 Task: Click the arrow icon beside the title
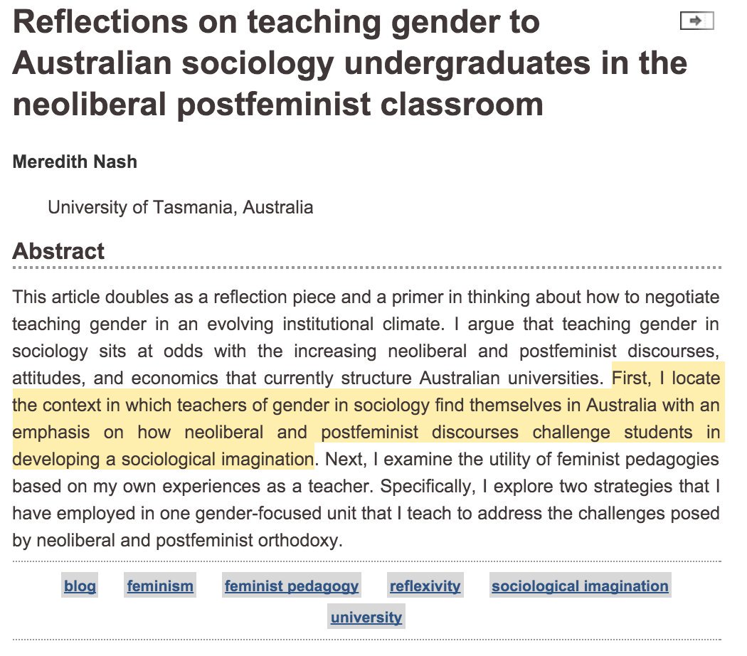click(696, 21)
